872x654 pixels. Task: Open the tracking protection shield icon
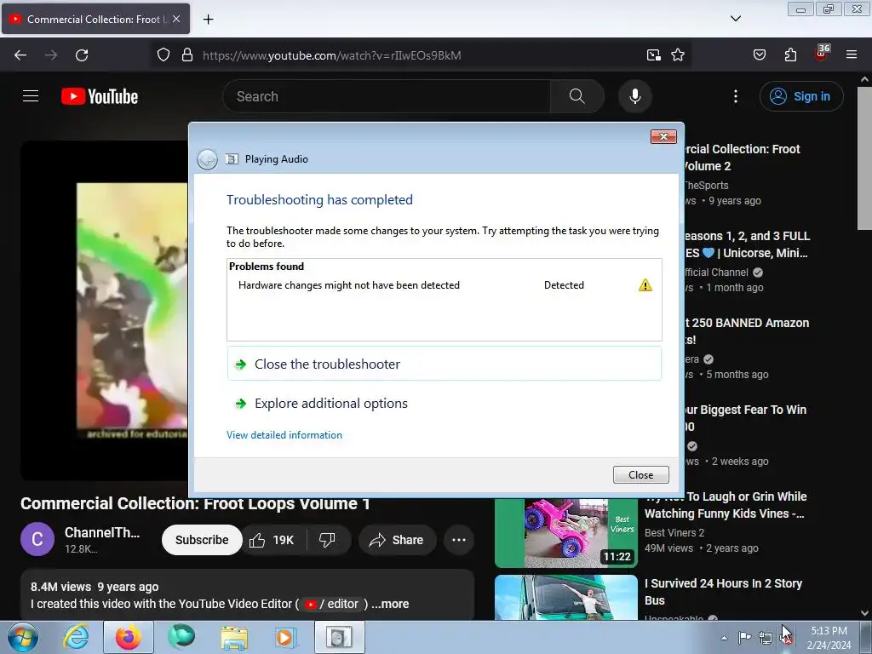(163, 55)
